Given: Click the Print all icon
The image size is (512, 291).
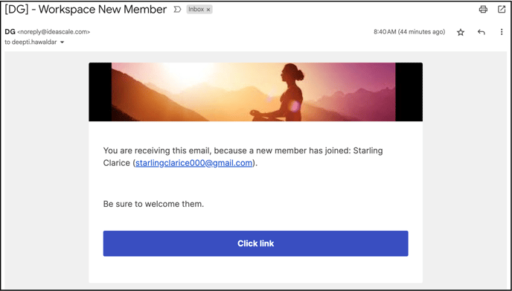Looking at the screenshot, I should click(x=483, y=9).
